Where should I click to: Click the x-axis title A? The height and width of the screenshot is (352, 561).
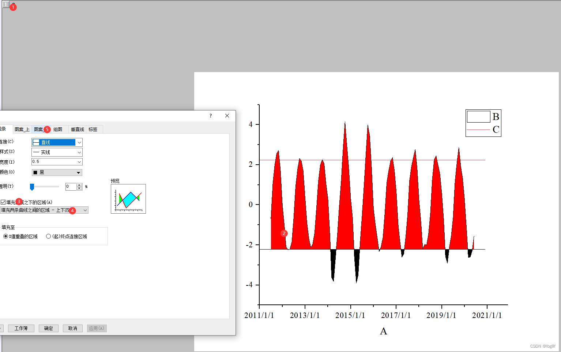click(384, 331)
